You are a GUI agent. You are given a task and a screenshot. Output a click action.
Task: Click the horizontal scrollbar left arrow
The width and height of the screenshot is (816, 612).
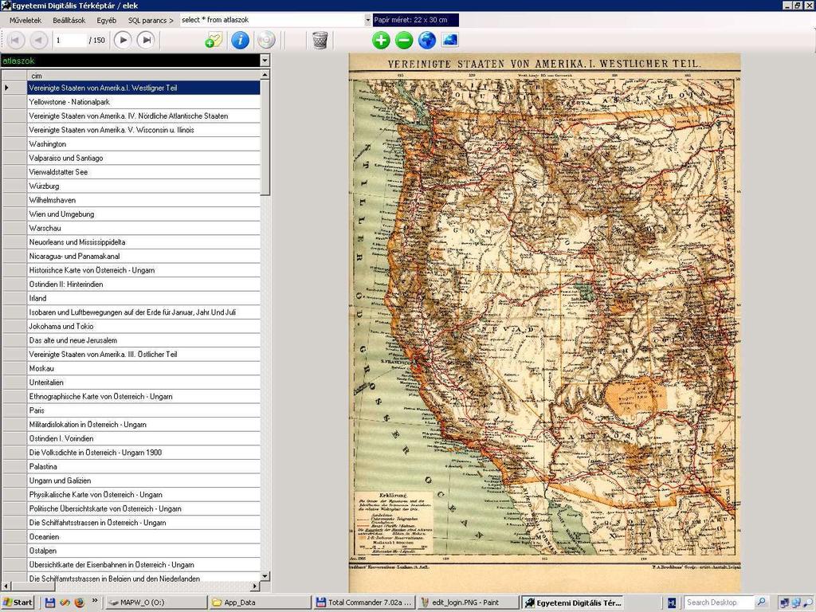click(6, 586)
